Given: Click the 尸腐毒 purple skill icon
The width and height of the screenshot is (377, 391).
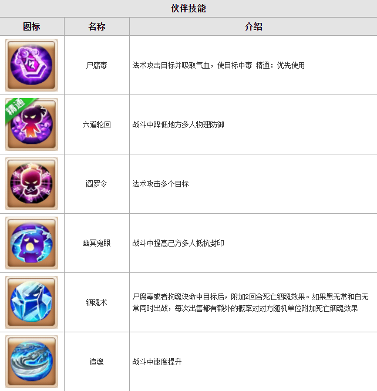Looking at the screenshot, I should [32, 65].
